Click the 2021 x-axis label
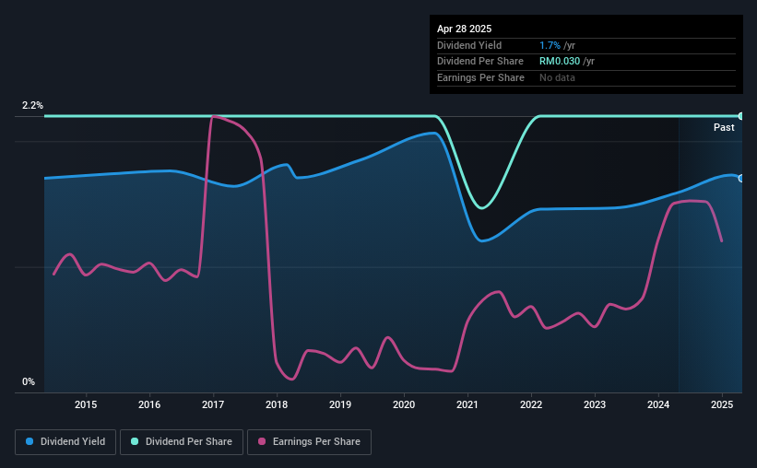The image size is (757, 468). point(467,404)
